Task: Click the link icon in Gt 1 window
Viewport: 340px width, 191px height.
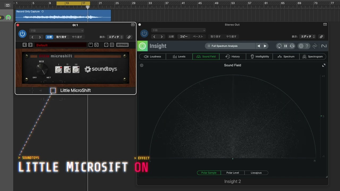Action: 129,37
